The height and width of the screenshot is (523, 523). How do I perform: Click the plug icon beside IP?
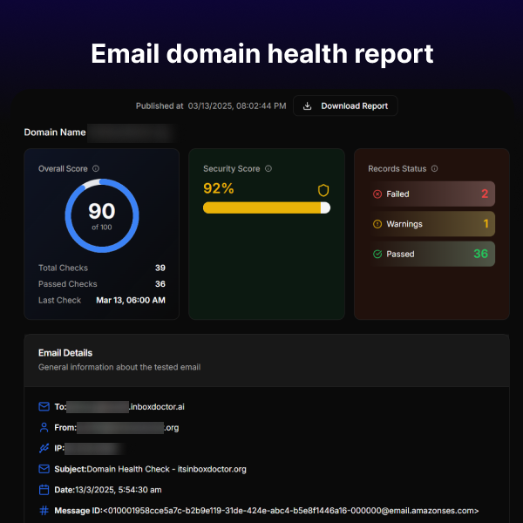[44, 448]
